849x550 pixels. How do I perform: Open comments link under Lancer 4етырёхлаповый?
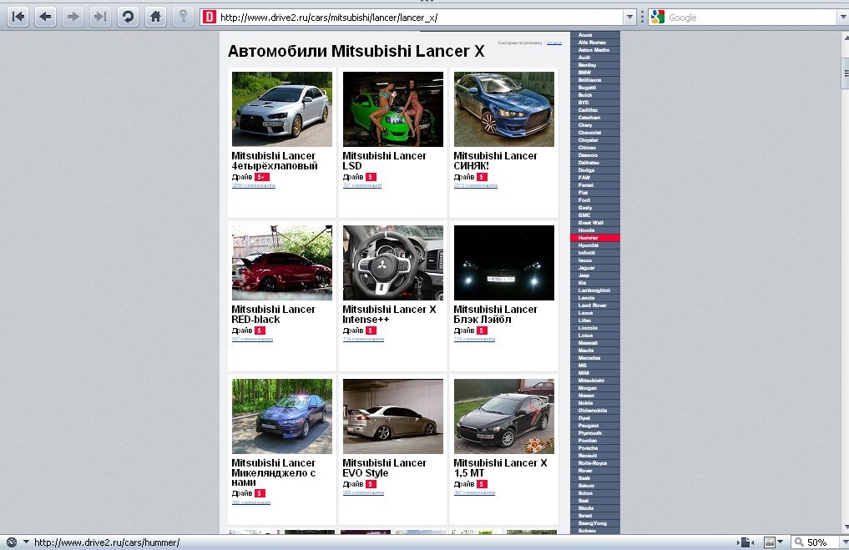pyautogui.click(x=254, y=185)
